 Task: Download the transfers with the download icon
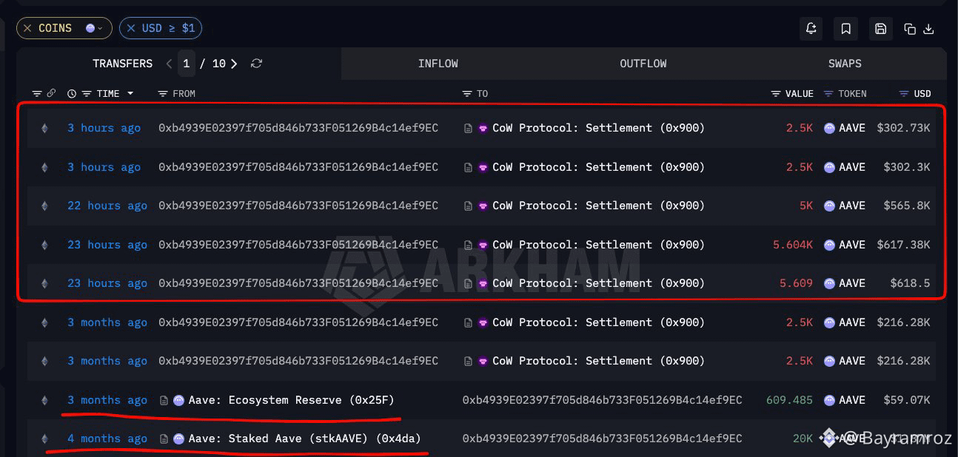click(x=928, y=29)
